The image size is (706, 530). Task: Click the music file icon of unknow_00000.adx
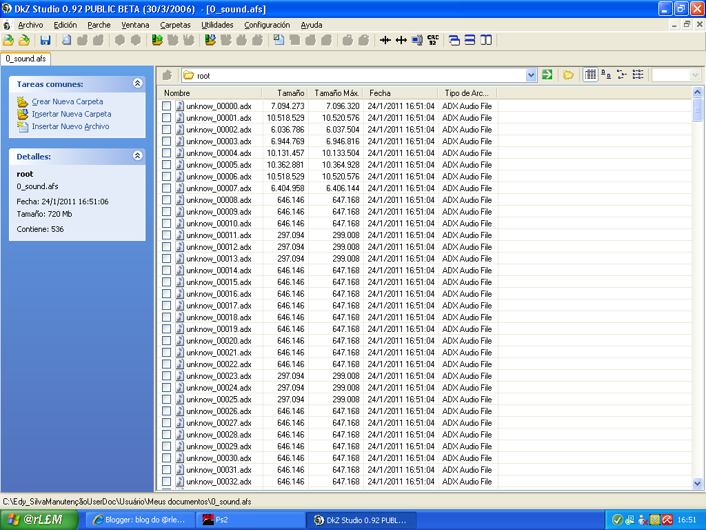click(180, 106)
